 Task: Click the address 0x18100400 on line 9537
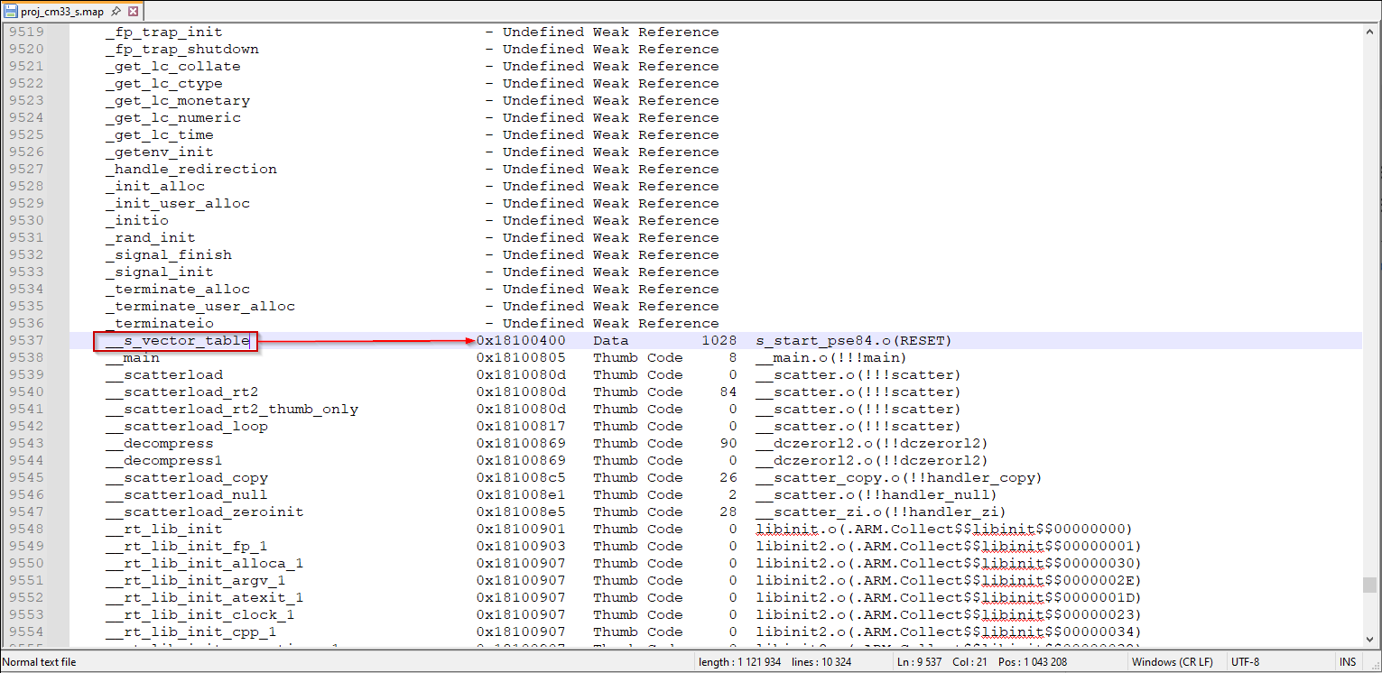tap(521, 340)
